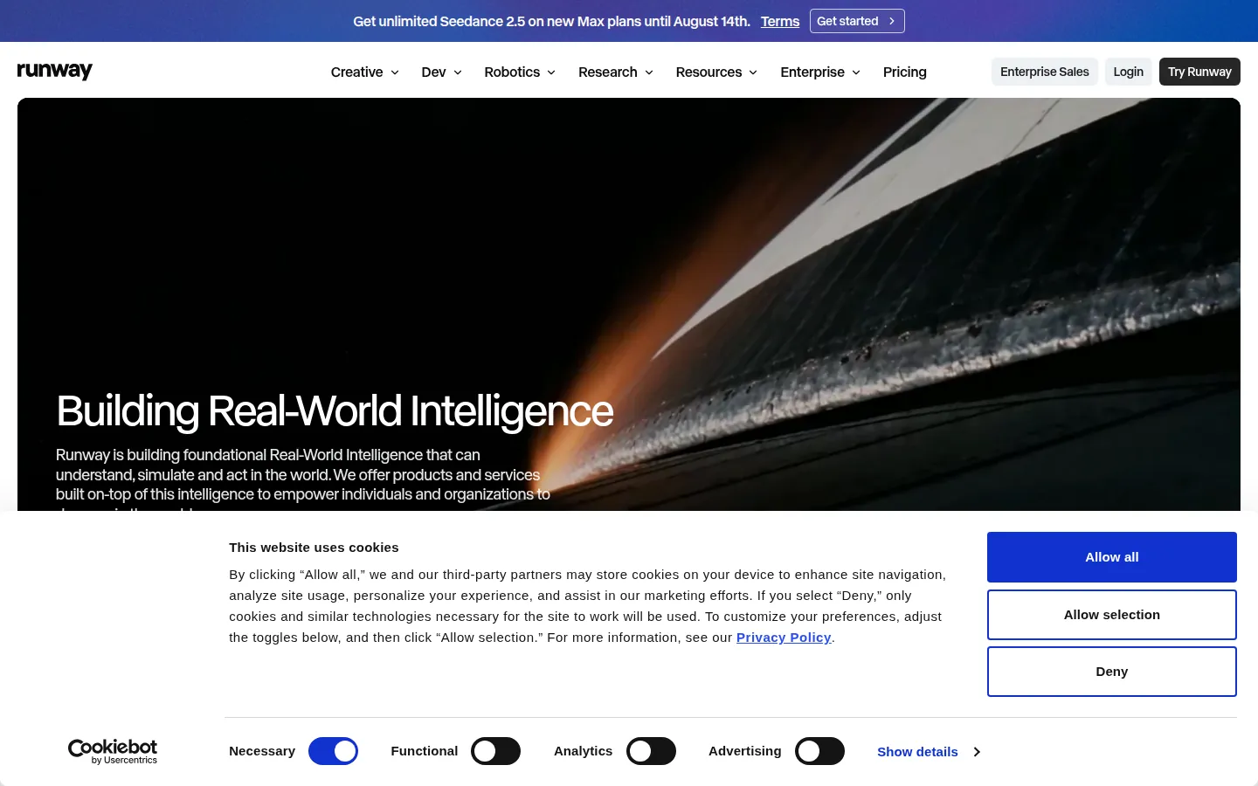The image size is (1258, 786).
Task: Open the Privacy Policy link
Action: coord(784,638)
